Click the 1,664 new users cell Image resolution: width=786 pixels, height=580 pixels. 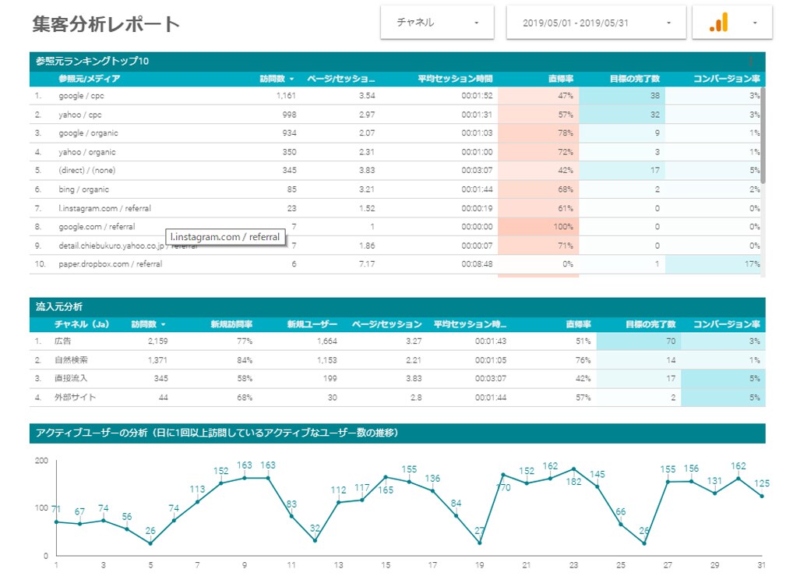coord(327,341)
